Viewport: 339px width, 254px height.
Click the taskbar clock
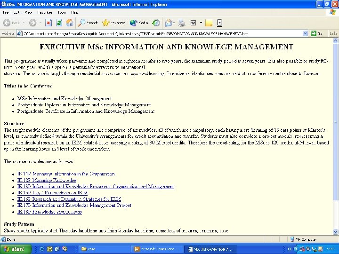331,249
